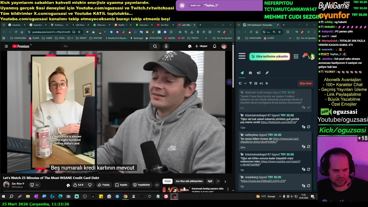Open the YouTube hamburger guide menu
Image resolution: width=368 pixels, height=207 pixels.
pos(6,46)
